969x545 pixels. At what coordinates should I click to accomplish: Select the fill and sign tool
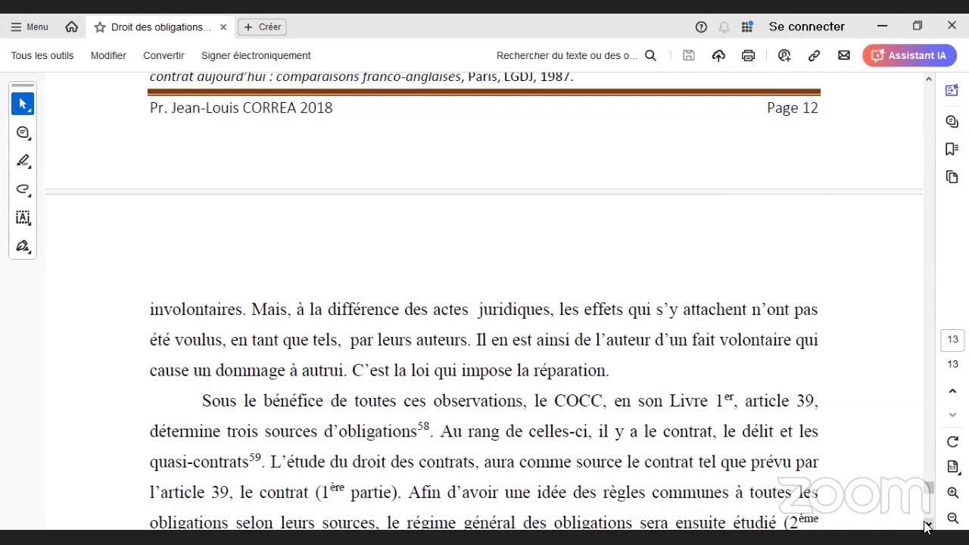pyautogui.click(x=23, y=246)
